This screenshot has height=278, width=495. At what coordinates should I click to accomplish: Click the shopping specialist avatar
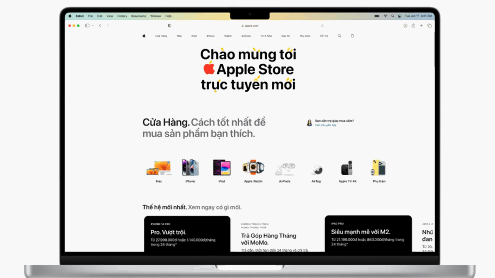[309, 123]
